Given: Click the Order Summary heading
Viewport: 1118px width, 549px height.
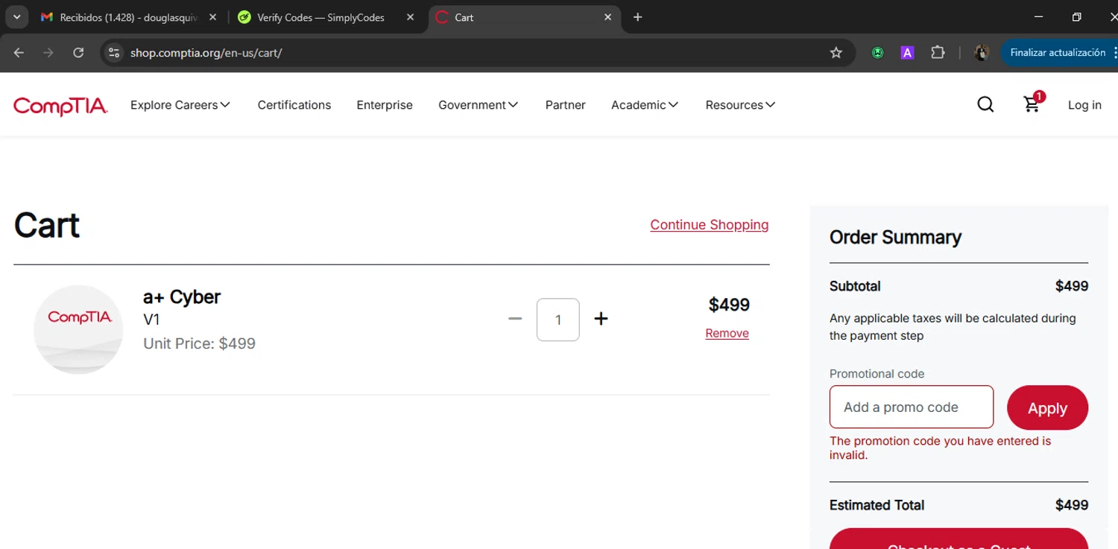Looking at the screenshot, I should point(895,237).
